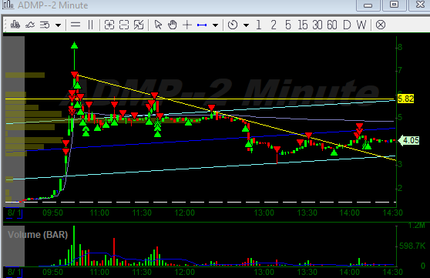Click the 09:50 time label on volume panel
The width and height of the screenshot is (430, 278).
[x=52, y=272]
